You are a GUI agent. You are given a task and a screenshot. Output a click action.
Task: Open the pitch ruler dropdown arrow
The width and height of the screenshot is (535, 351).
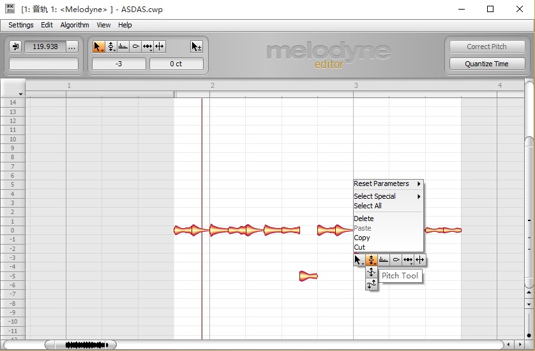(20, 94)
